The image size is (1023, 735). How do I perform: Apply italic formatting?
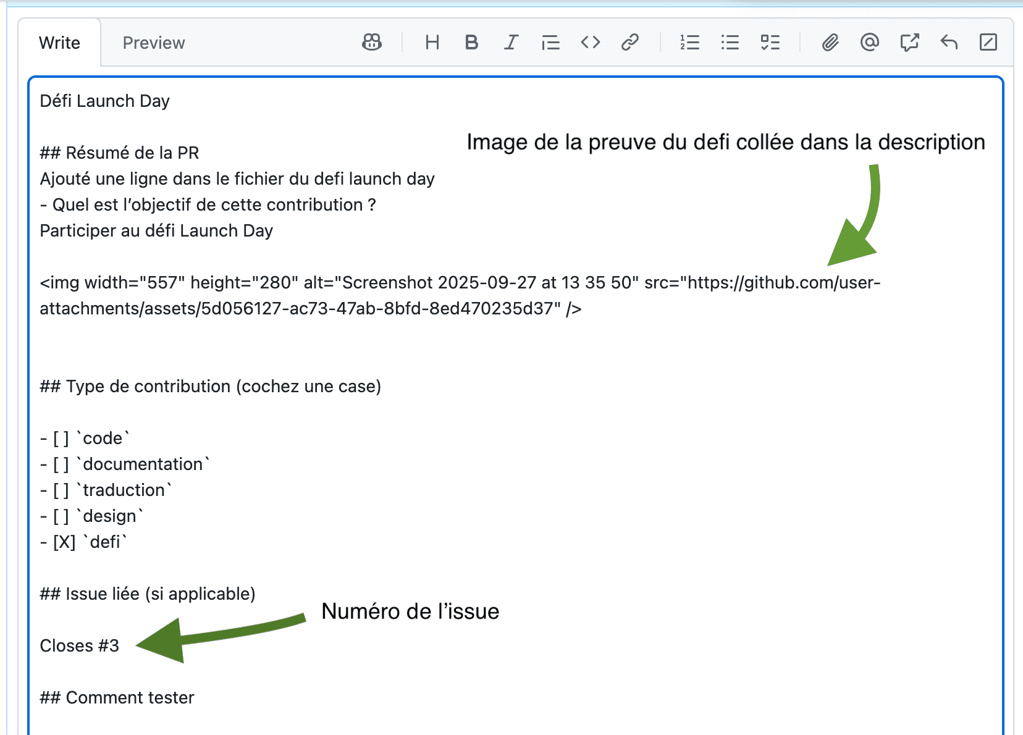[x=511, y=42]
